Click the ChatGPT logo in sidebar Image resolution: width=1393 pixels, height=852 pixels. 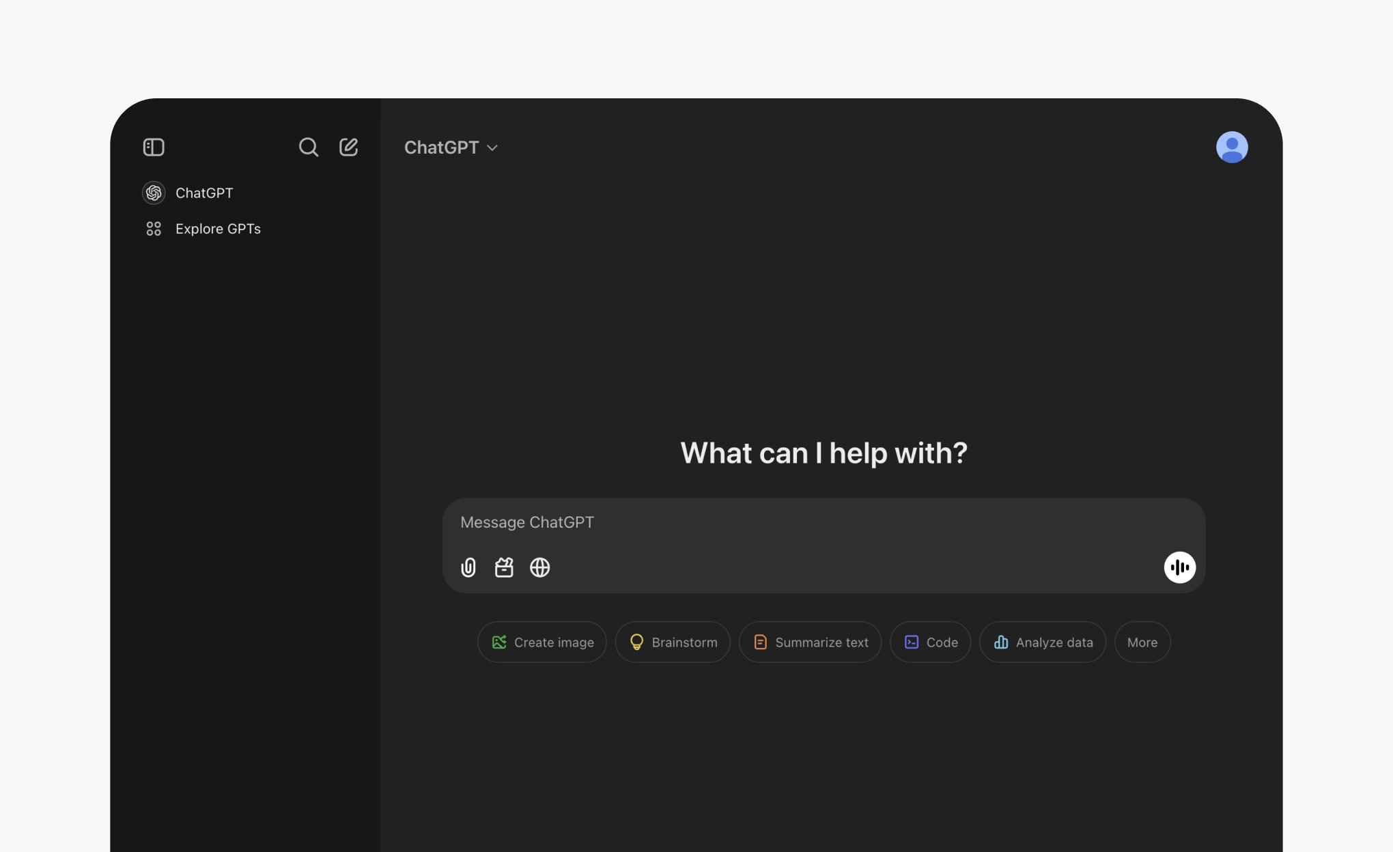click(154, 193)
